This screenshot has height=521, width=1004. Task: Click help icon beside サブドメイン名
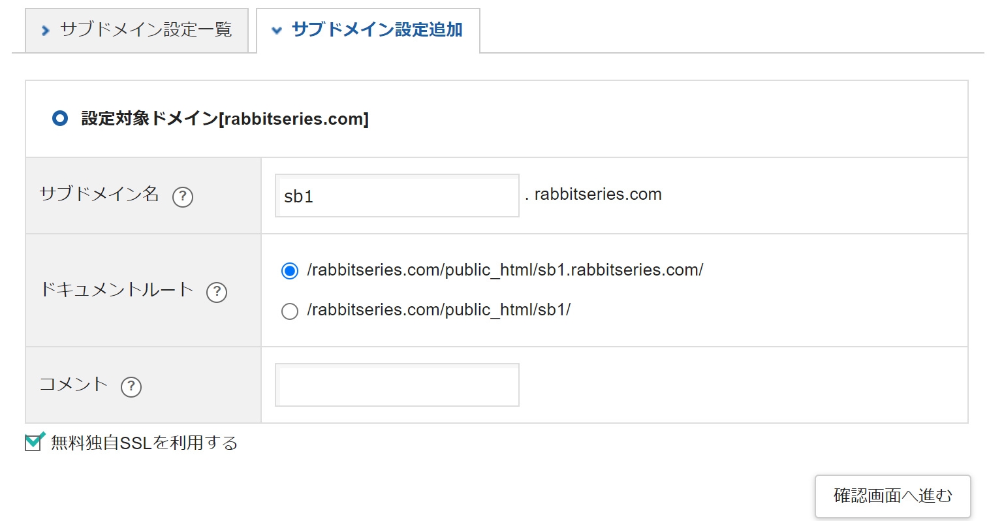click(x=183, y=197)
